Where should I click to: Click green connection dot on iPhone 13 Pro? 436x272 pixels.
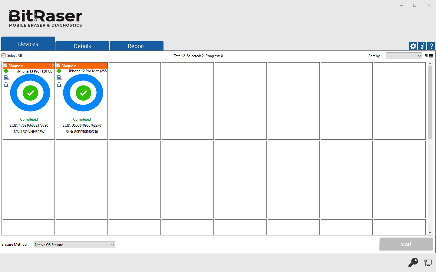click(x=6, y=71)
